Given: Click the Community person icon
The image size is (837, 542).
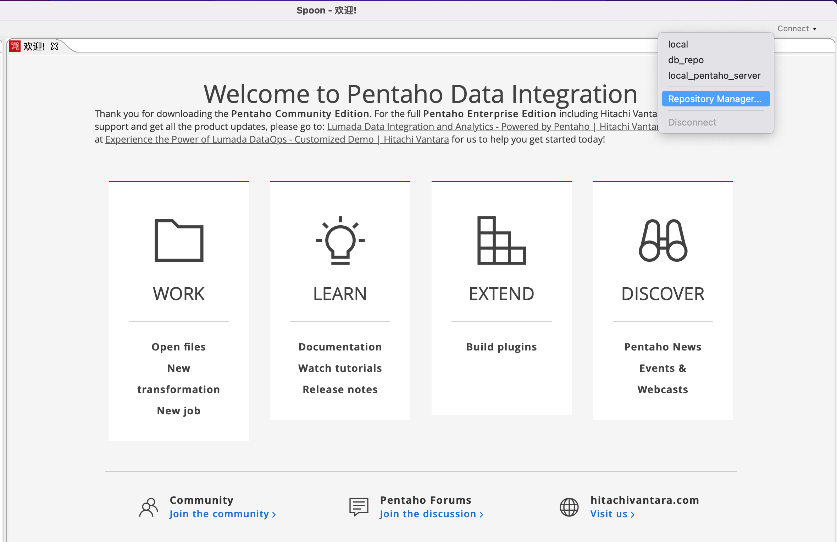Looking at the screenshot, I should coord(148,507).
